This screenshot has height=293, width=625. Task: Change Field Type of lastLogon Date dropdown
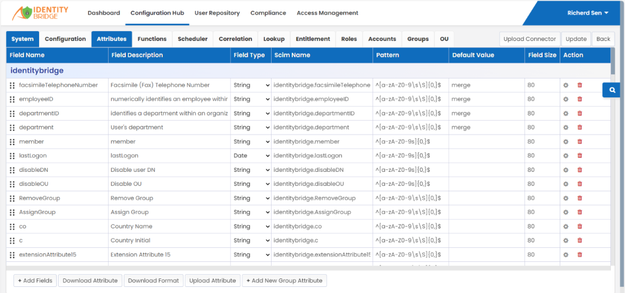pos(251,156)
